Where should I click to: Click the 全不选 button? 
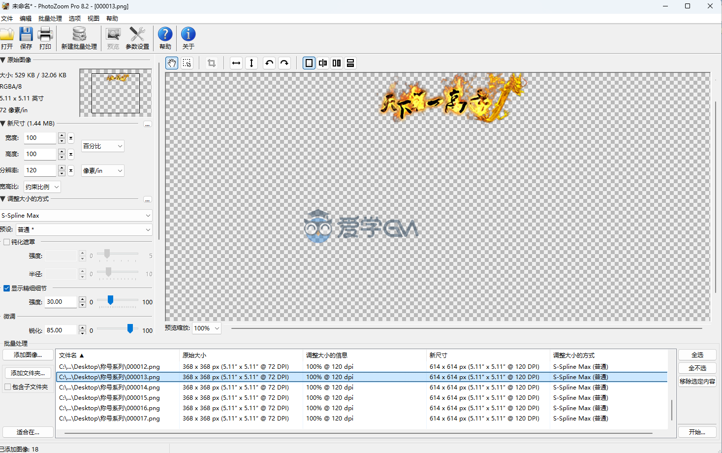tap(697, 368)
